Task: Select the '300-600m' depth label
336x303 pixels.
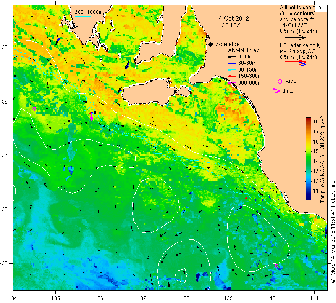Action: (x=250, y=82)
